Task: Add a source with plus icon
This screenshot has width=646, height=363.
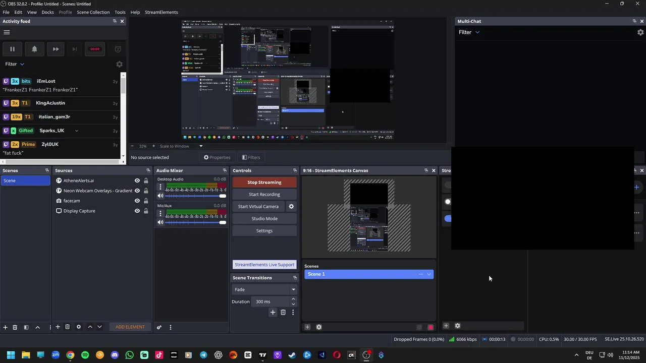Action: coord(58,327)
